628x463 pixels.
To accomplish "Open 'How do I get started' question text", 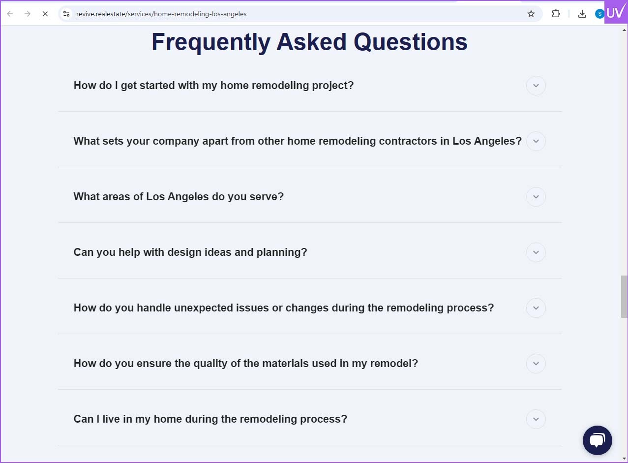I will [x=213, y=86].
